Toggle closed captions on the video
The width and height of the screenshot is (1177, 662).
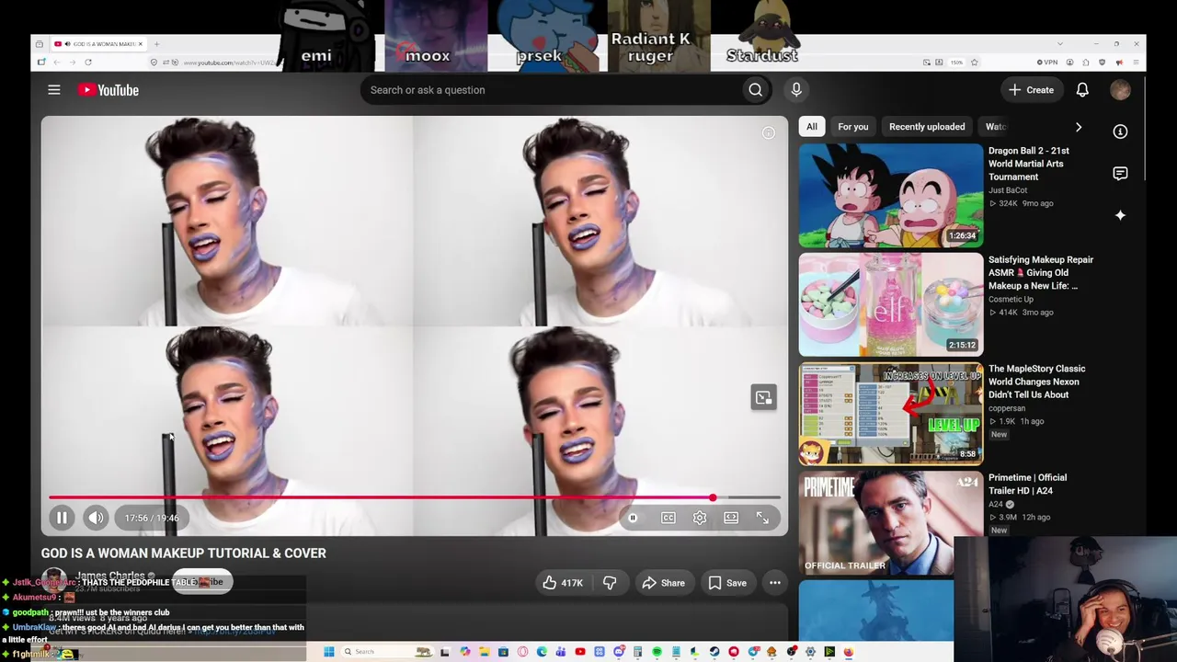(x=668, y=518)
